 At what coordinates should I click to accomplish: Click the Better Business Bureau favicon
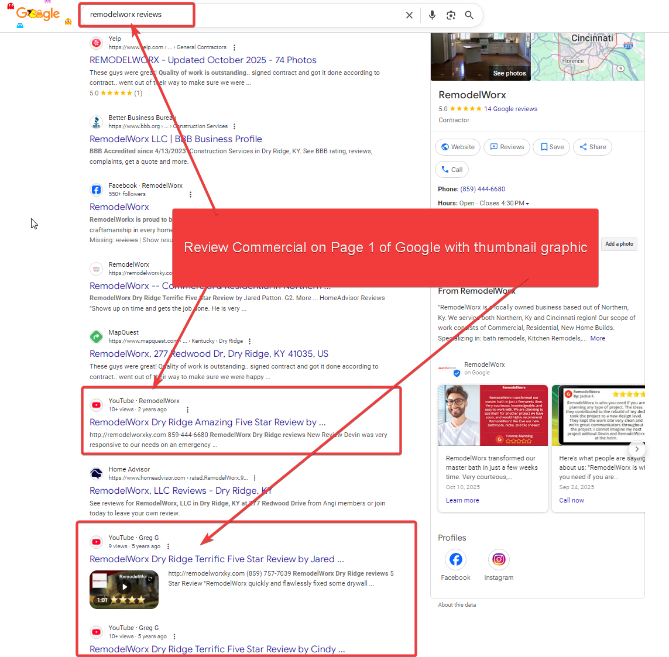97,122
